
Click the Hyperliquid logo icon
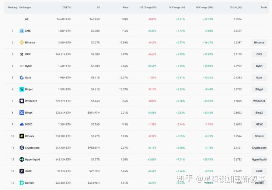click(22, 159)
